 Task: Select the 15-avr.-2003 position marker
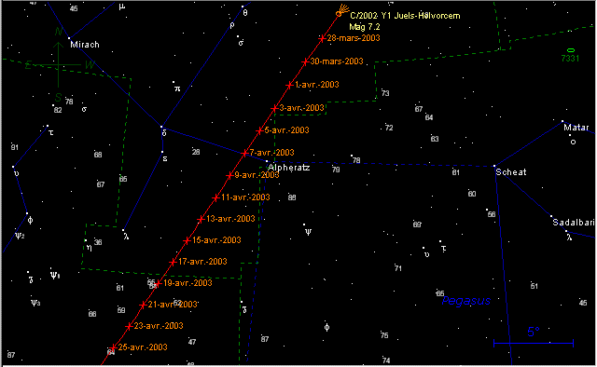pos(187,240)
